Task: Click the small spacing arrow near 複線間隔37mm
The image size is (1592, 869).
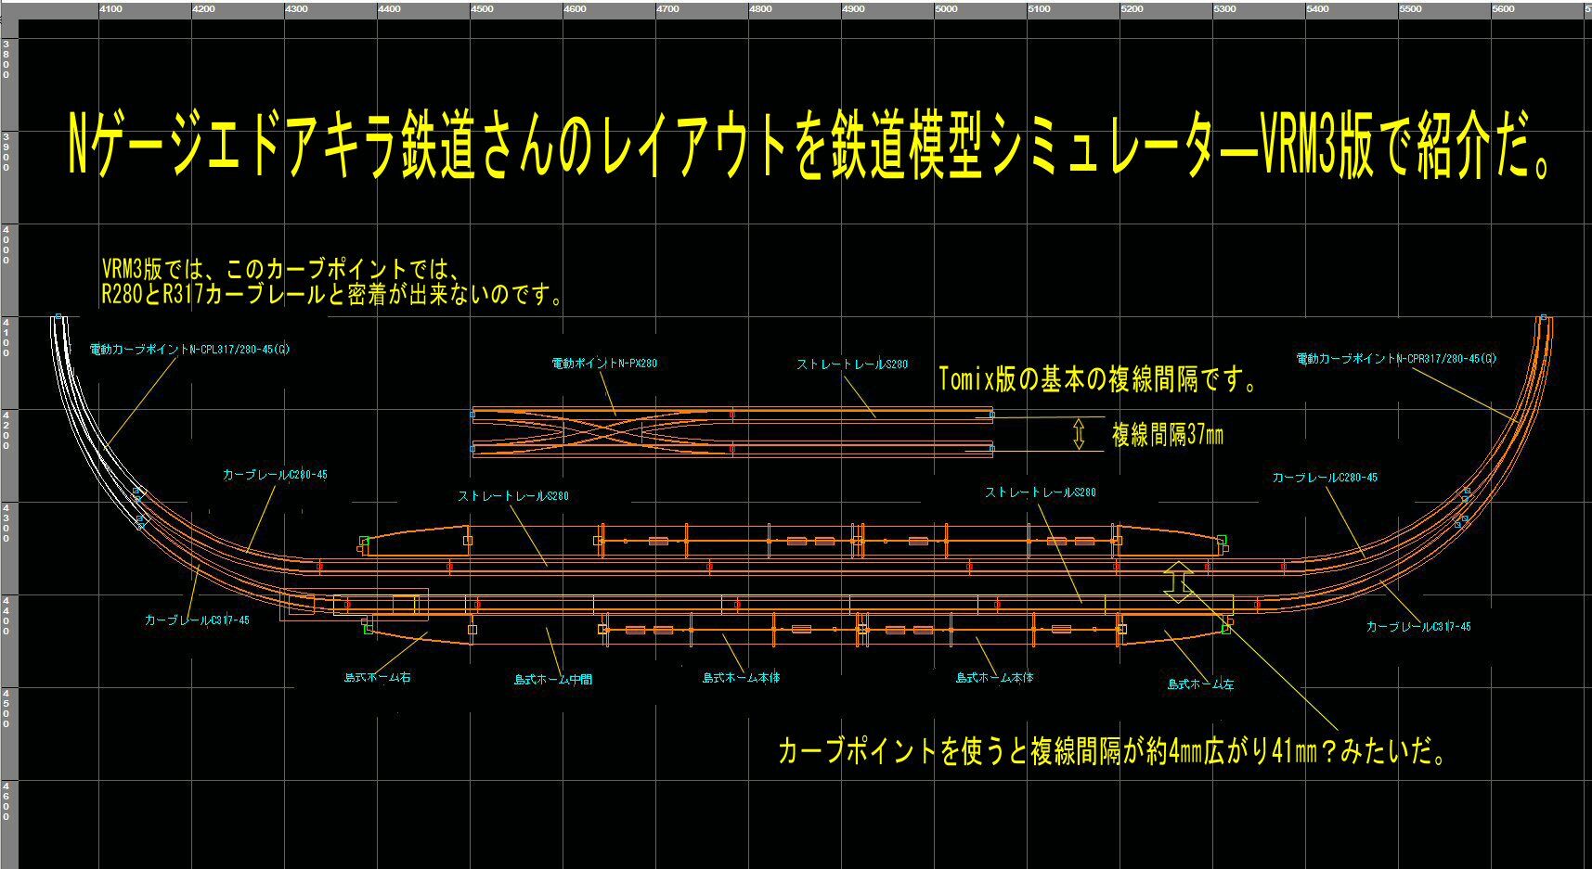Action: coord(1079,433)
